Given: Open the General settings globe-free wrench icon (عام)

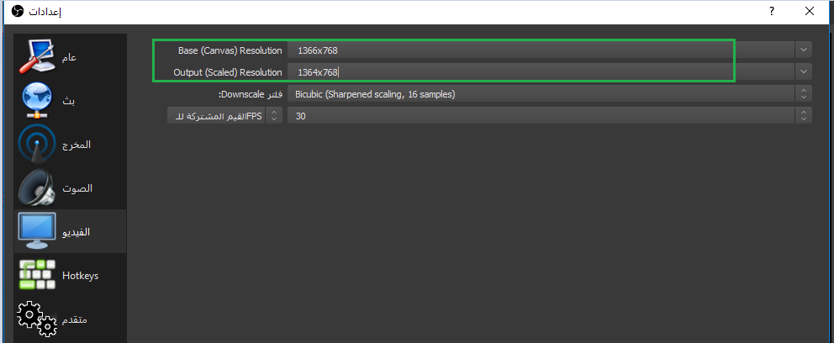Looking at the screenshot, I should [x=37, y=57].
